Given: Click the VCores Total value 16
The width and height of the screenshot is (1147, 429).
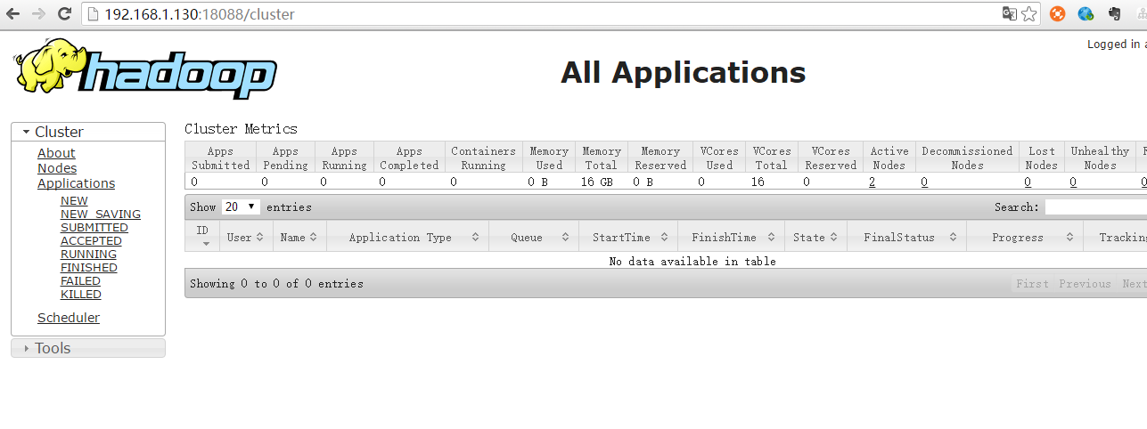Looking at the screenshot, I should pyautogui.click(x=758, y=182).
